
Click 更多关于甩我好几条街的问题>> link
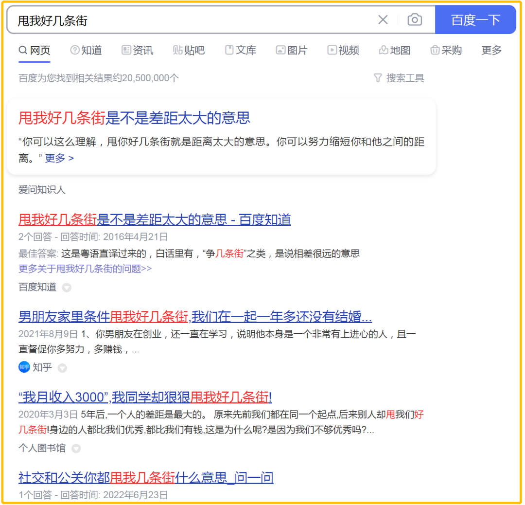pos(85,269)
